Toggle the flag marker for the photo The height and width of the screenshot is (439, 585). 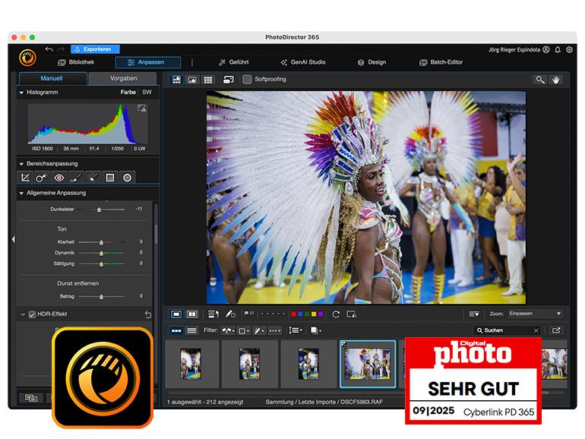tap(246, 314)
